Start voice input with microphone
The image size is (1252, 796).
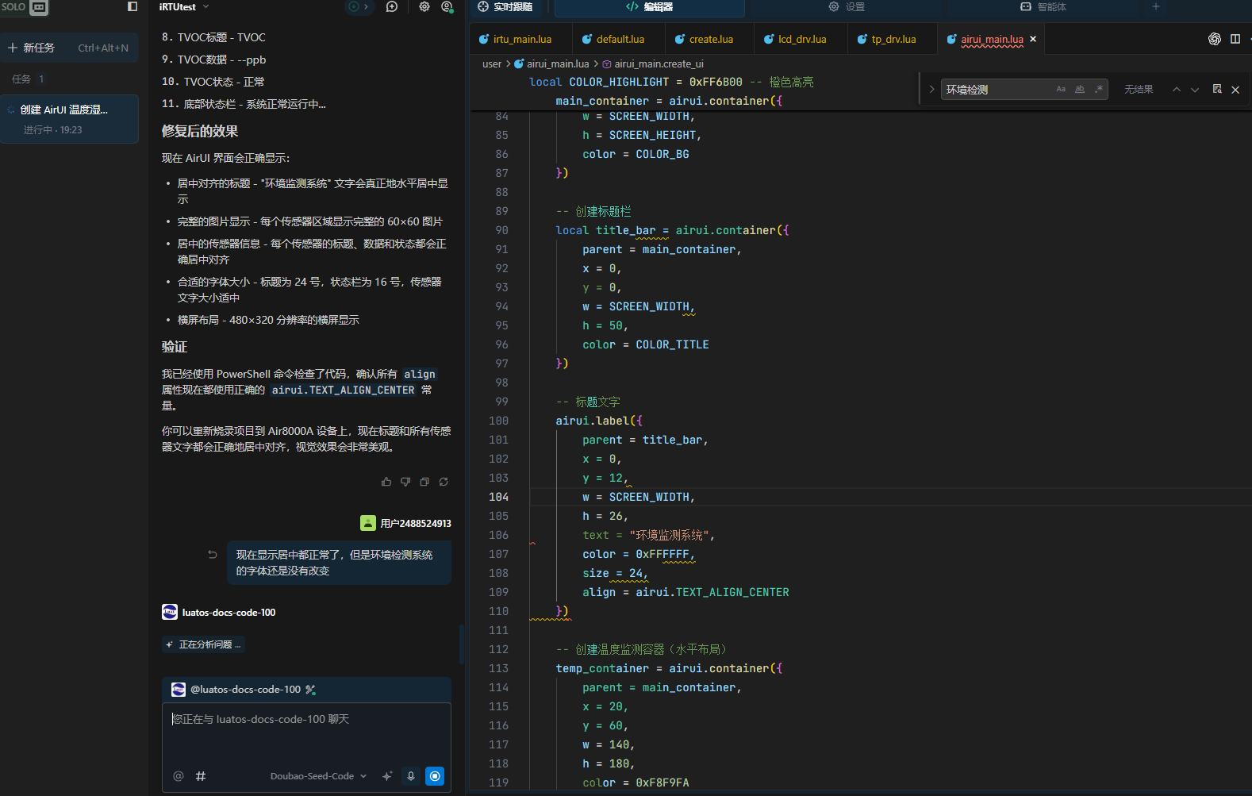(411, 776)
